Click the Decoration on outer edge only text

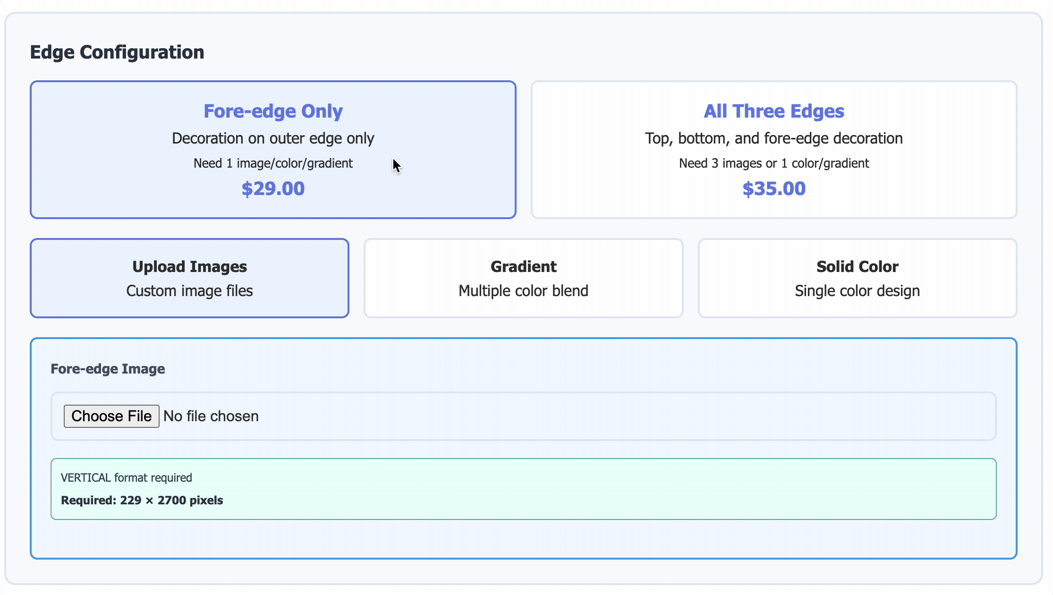click(273, 138)
